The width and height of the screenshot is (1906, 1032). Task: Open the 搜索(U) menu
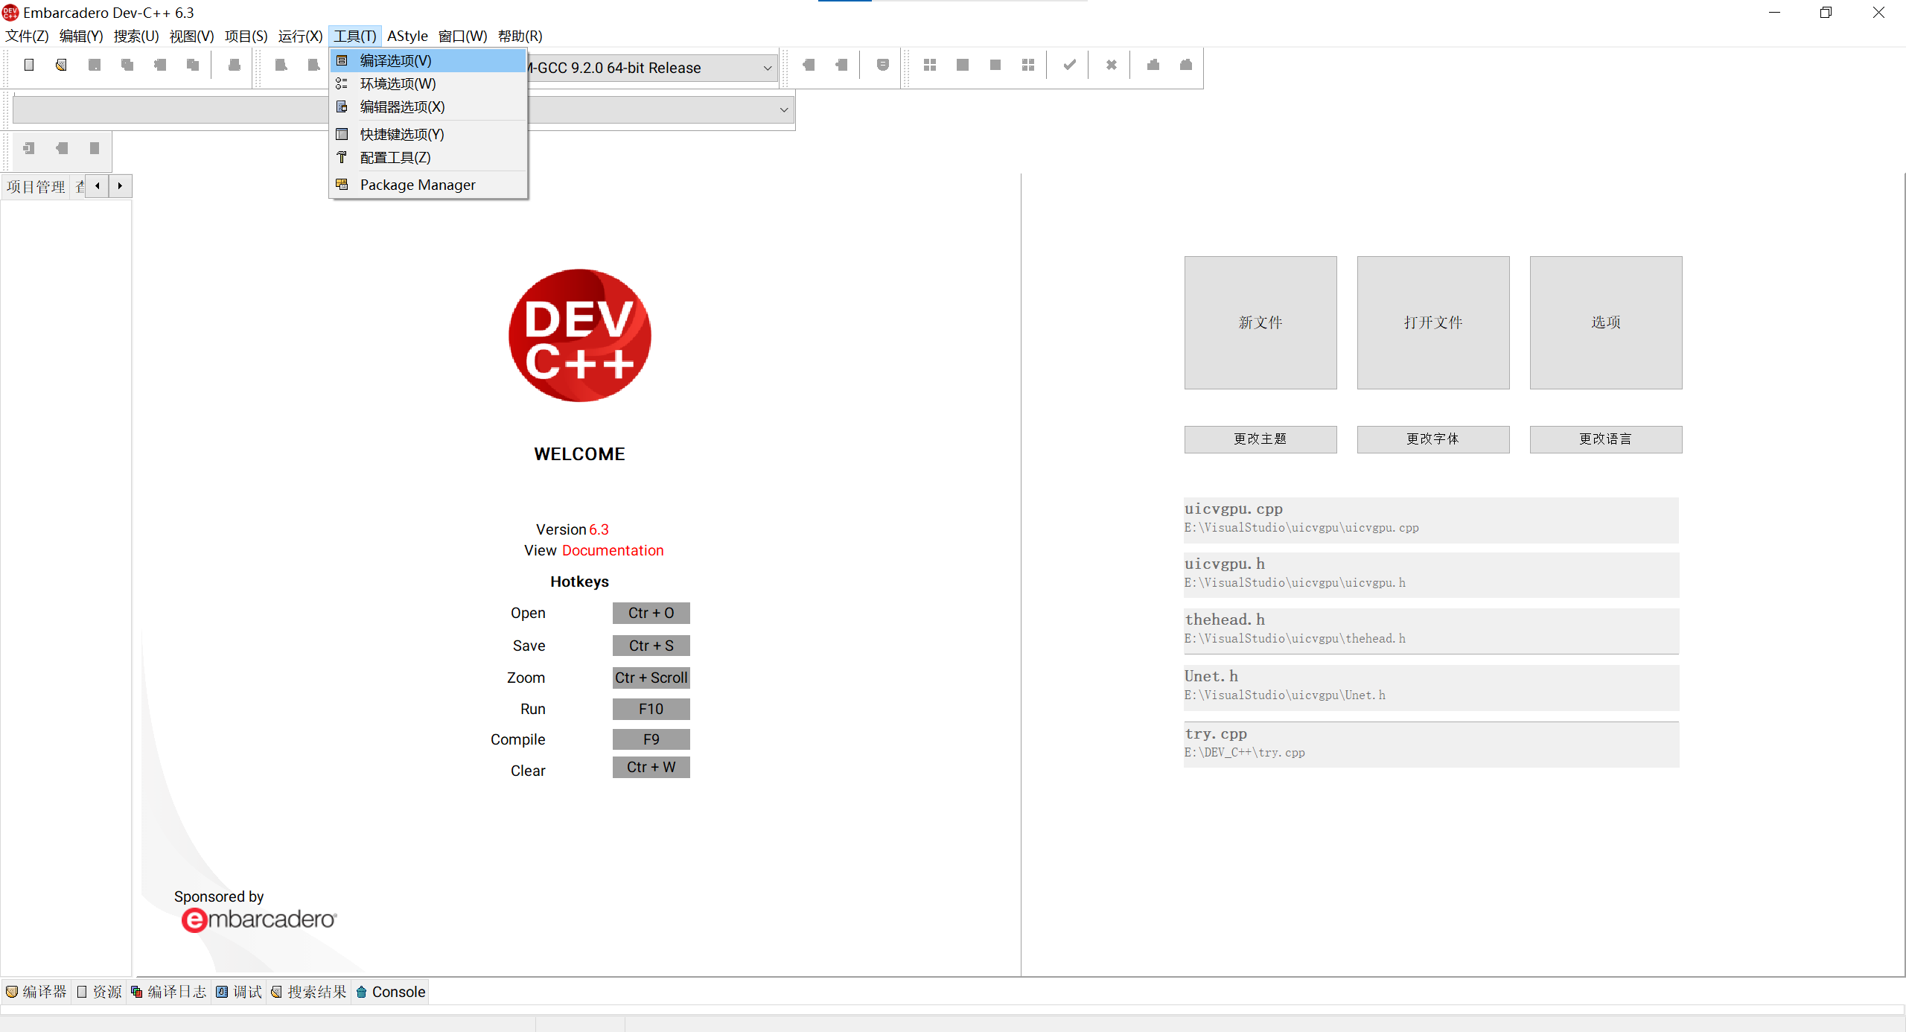136,36
